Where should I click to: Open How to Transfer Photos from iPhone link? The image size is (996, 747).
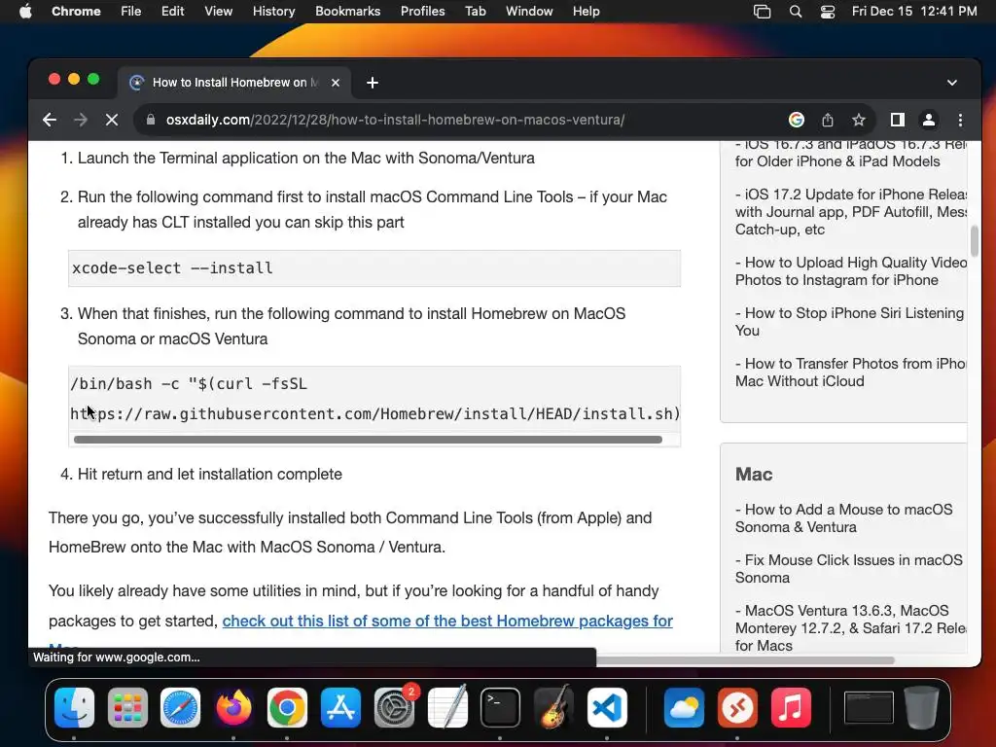tap(851, 373)
